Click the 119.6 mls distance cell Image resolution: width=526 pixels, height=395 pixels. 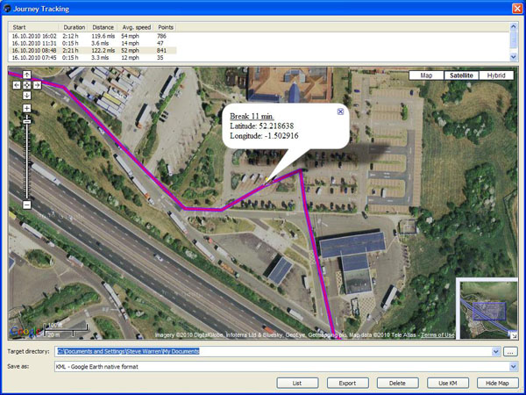coord(103,36)
